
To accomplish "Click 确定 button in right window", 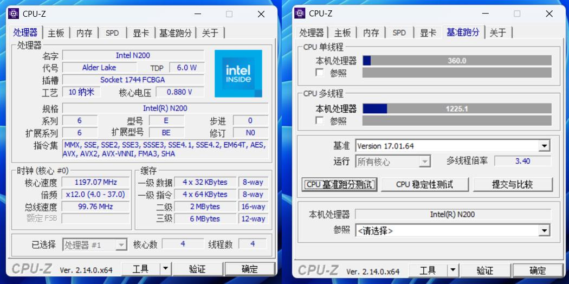I will [538, 270].
